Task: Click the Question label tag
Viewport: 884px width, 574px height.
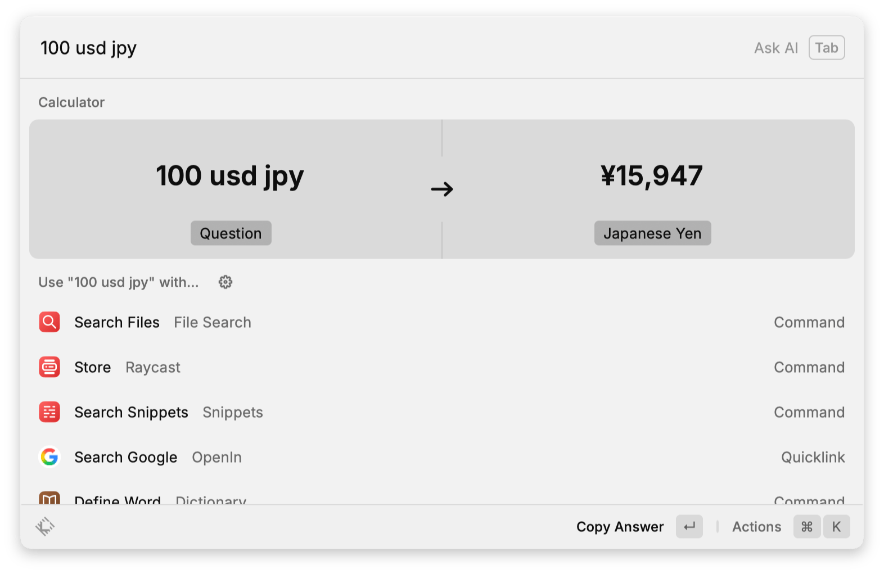Action: click(231, 233)
